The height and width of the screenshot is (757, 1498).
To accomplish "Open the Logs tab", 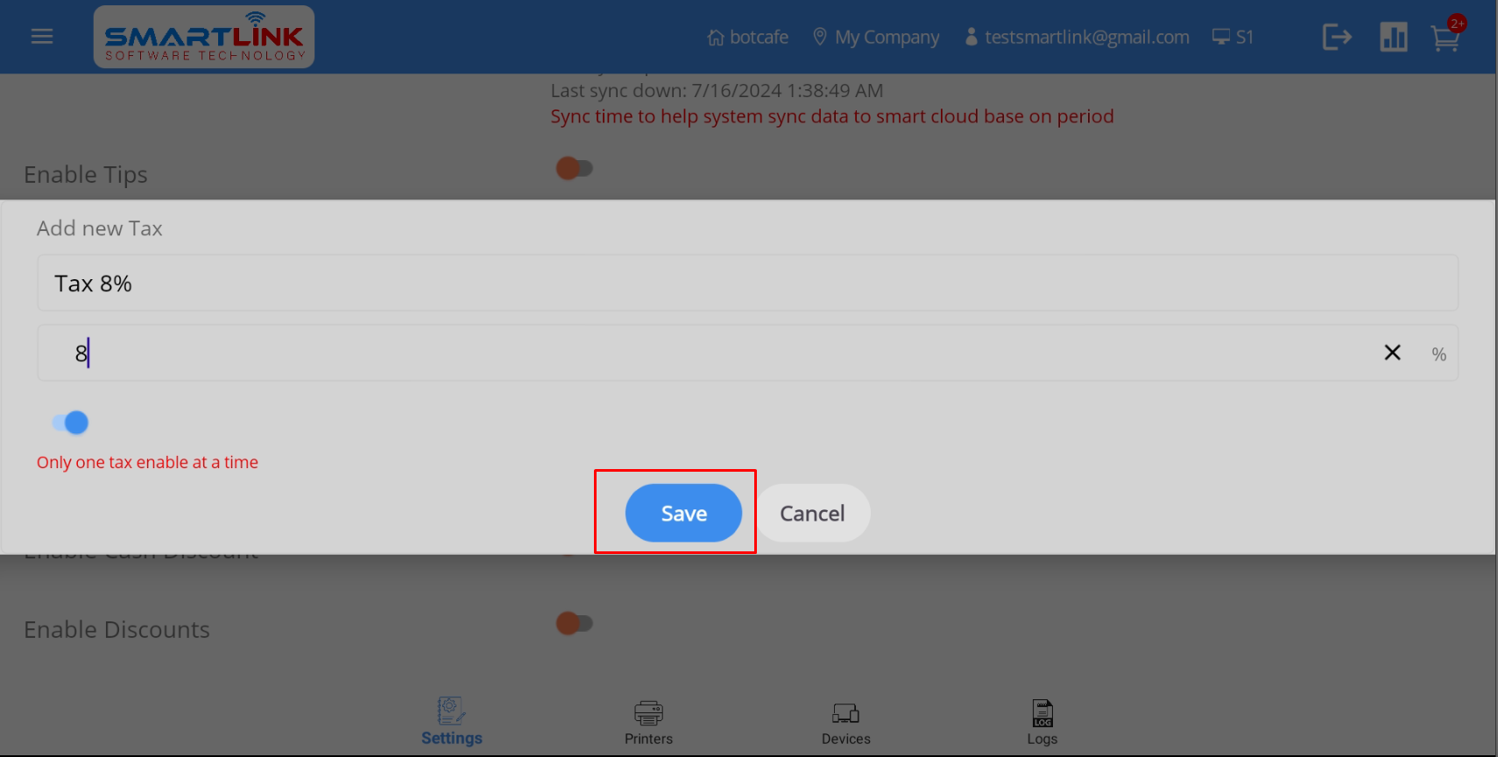I will pyautogui.click(x=1042, y=723).
